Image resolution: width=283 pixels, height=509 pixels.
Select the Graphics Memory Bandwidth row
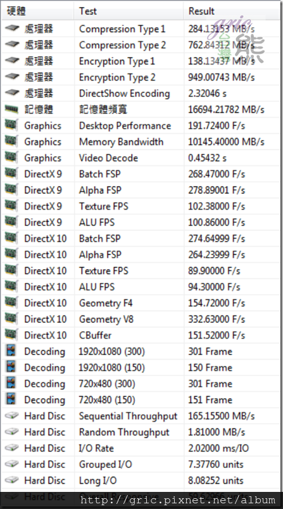point(141,142)
